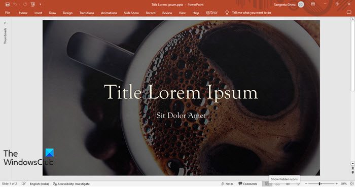Open Customize Quick Access Toolbar dropdown
The image size is (355, 187).
pyautogui.click(x=40, y=4)
